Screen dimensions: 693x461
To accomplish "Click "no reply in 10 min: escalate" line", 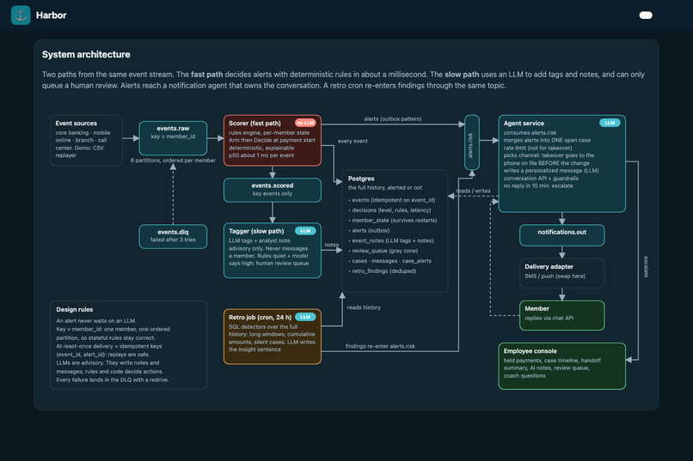I will click(x=538, y=185).
